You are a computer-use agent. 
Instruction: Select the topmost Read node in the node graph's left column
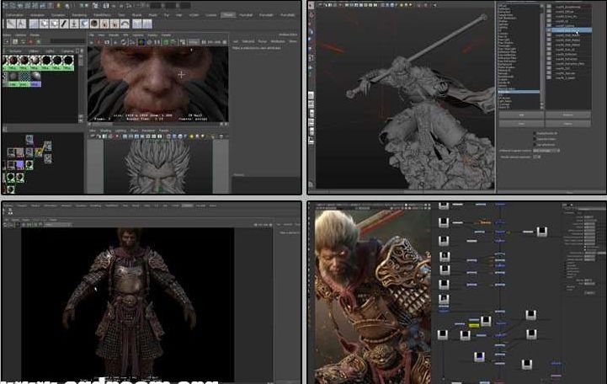[x=444, y=205]
